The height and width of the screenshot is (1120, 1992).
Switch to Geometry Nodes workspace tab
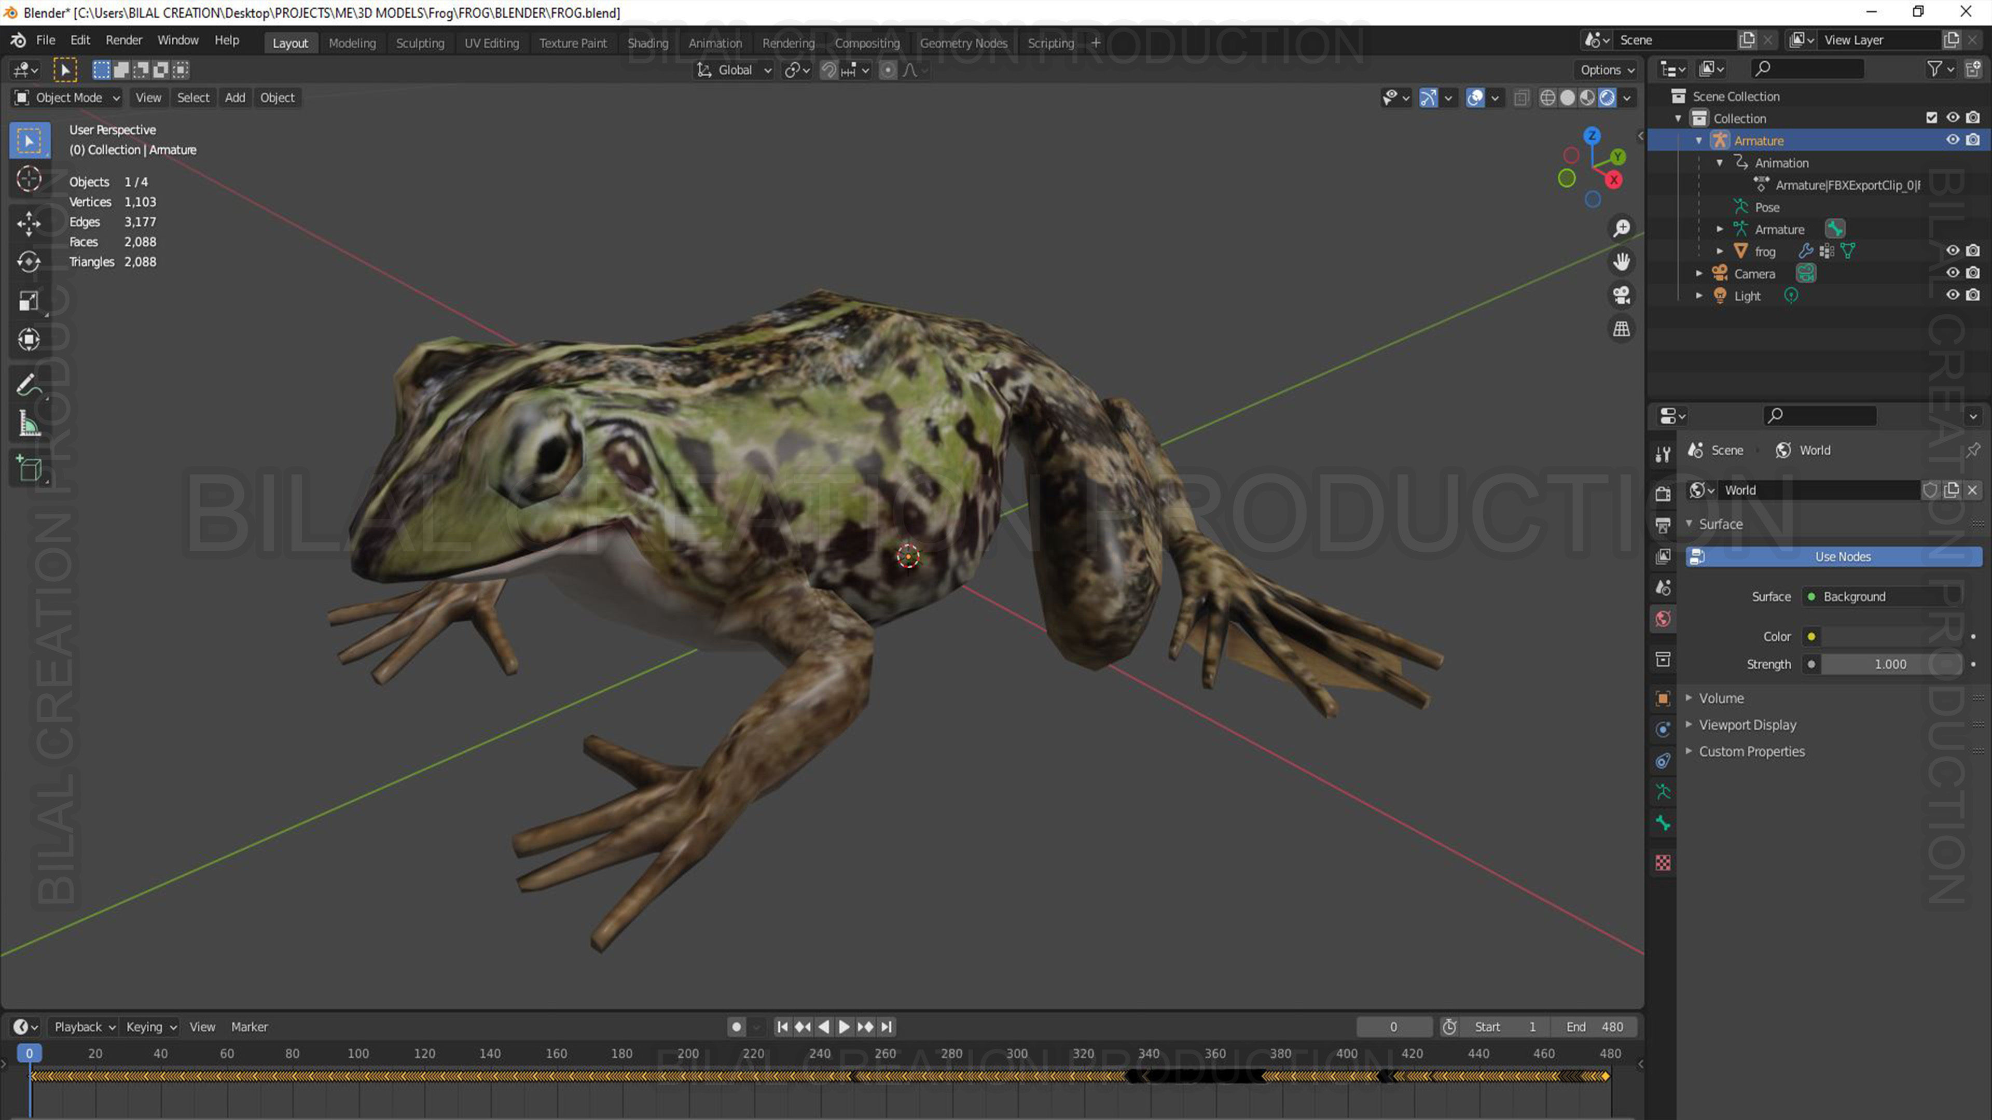coord(963,43)
